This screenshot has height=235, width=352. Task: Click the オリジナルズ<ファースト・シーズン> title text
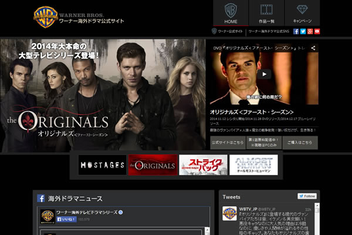click(252, 112)
